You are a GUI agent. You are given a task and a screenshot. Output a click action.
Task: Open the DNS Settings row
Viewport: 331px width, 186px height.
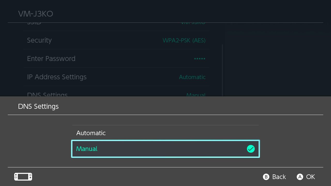116,95
